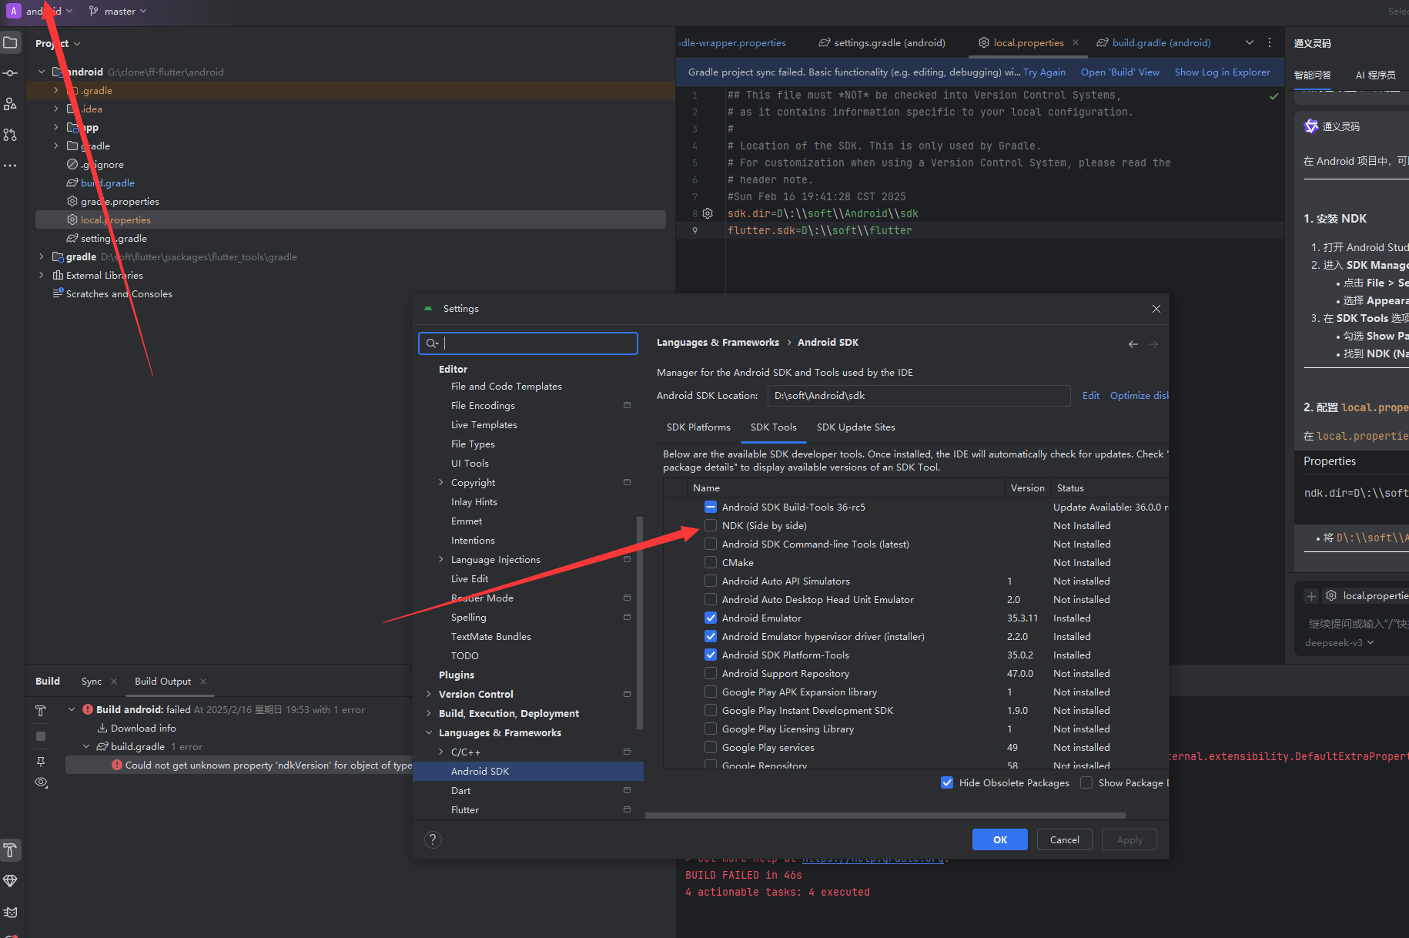
Task: Open the Commit tool window icon
Action: click(x=10, y=73)
